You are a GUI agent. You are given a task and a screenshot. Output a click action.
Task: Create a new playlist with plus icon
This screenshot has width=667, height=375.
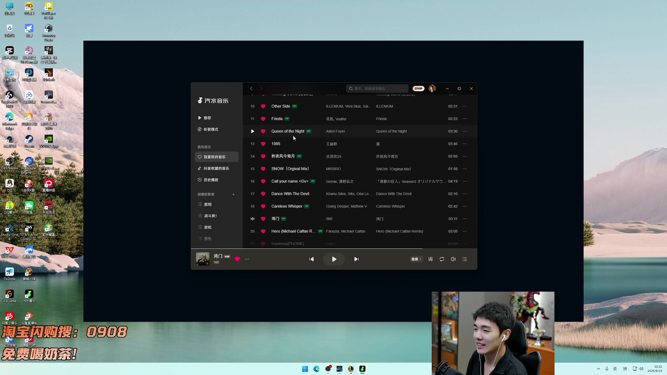pos(233,194)
